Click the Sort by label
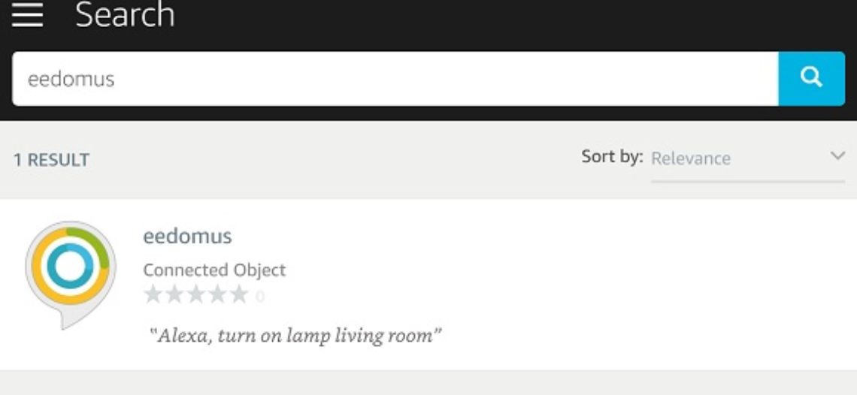 point(612,157)
